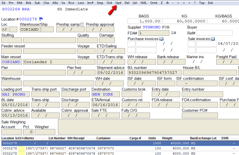Open the Ed menu

pyautogui.click(x=3, y=3)
